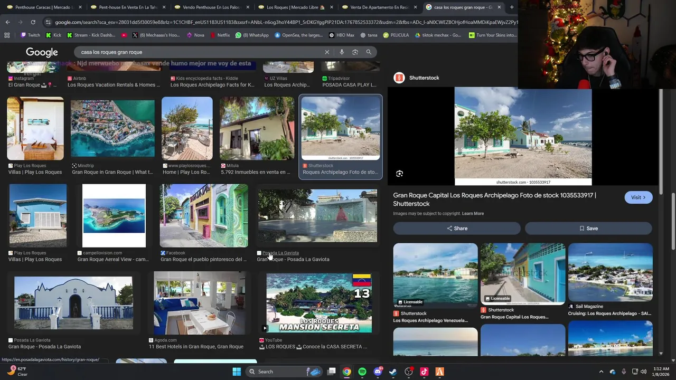The height and width of the screenshot is (380, 676).
Task: Select the Mitula Inmuebles en venta thumbnail
Action: tap(257, 128)
